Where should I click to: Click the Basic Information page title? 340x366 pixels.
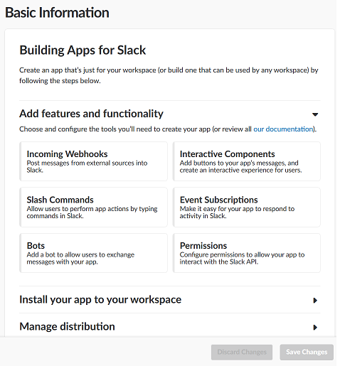(57, 13)
